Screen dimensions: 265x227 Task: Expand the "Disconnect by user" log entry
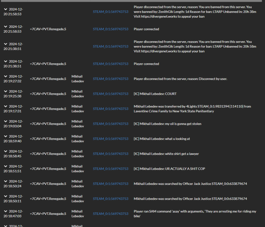tap(5, 76)
